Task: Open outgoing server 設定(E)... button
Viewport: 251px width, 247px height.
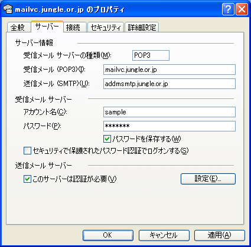Action: tap(208, 179)
